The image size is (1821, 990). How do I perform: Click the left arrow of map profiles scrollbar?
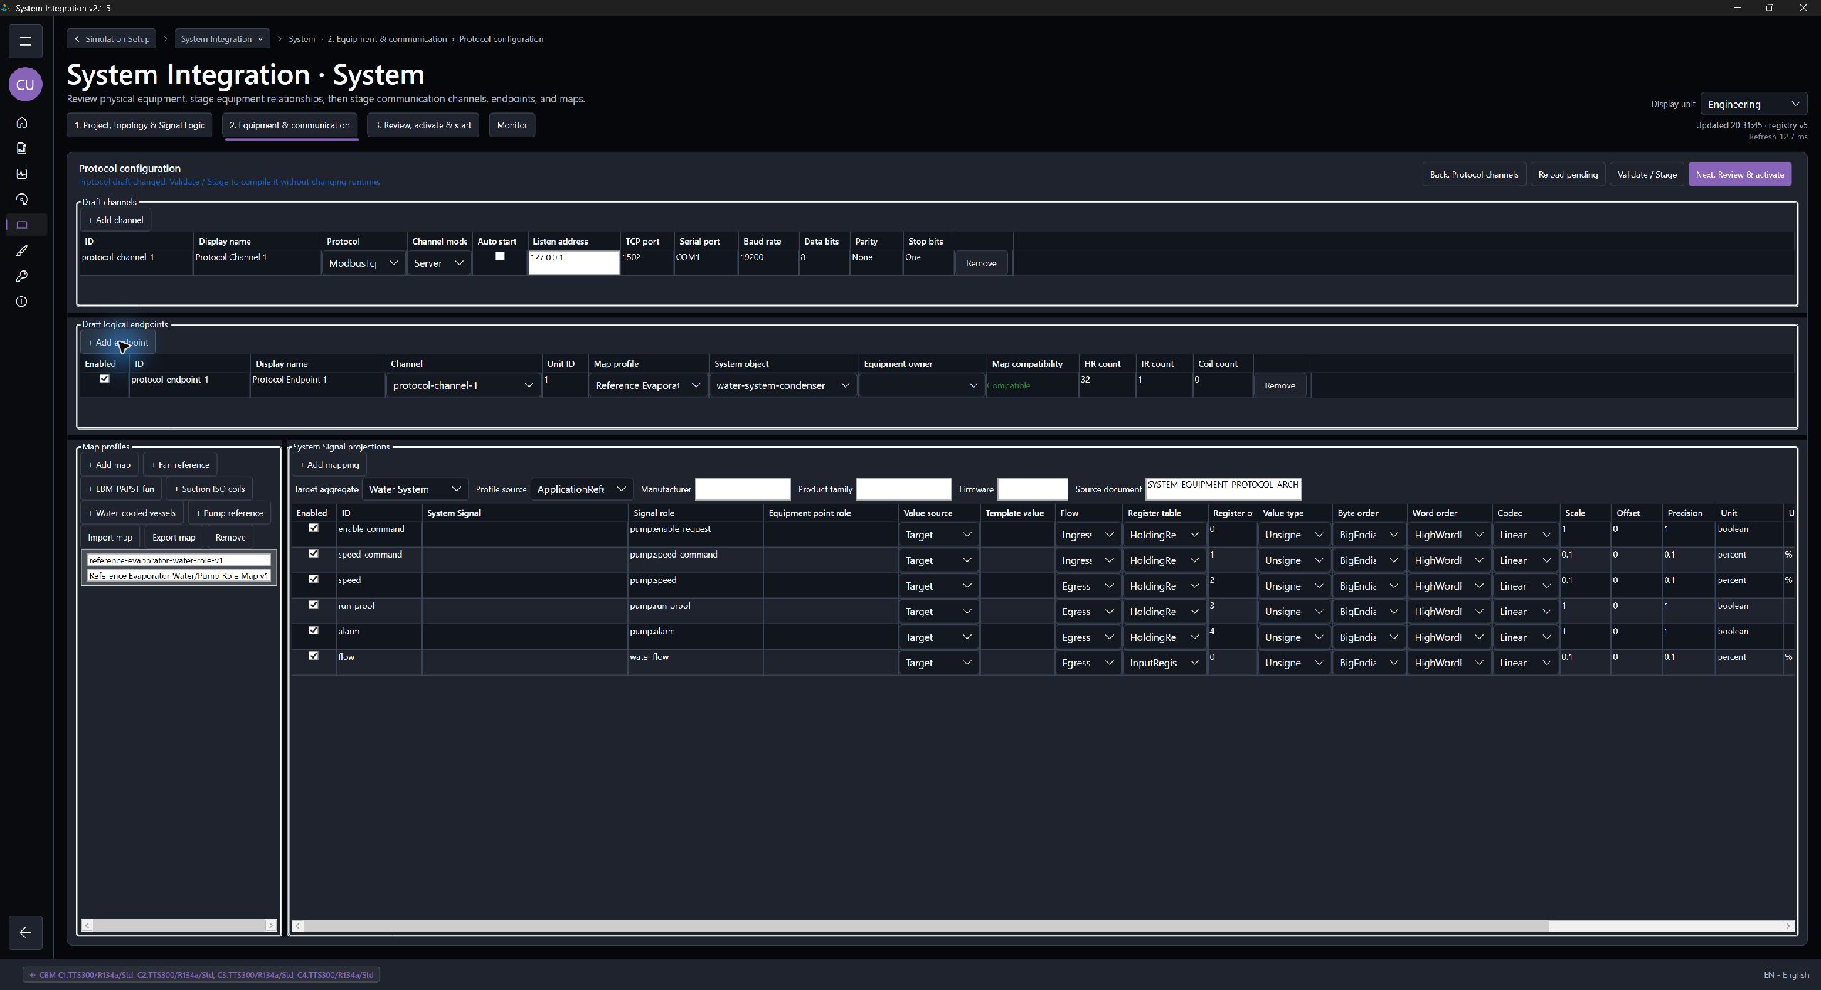coord(87,925)
